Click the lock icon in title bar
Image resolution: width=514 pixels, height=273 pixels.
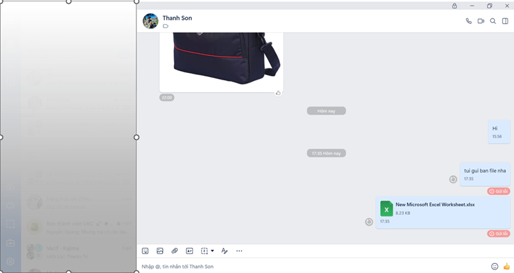455,6
